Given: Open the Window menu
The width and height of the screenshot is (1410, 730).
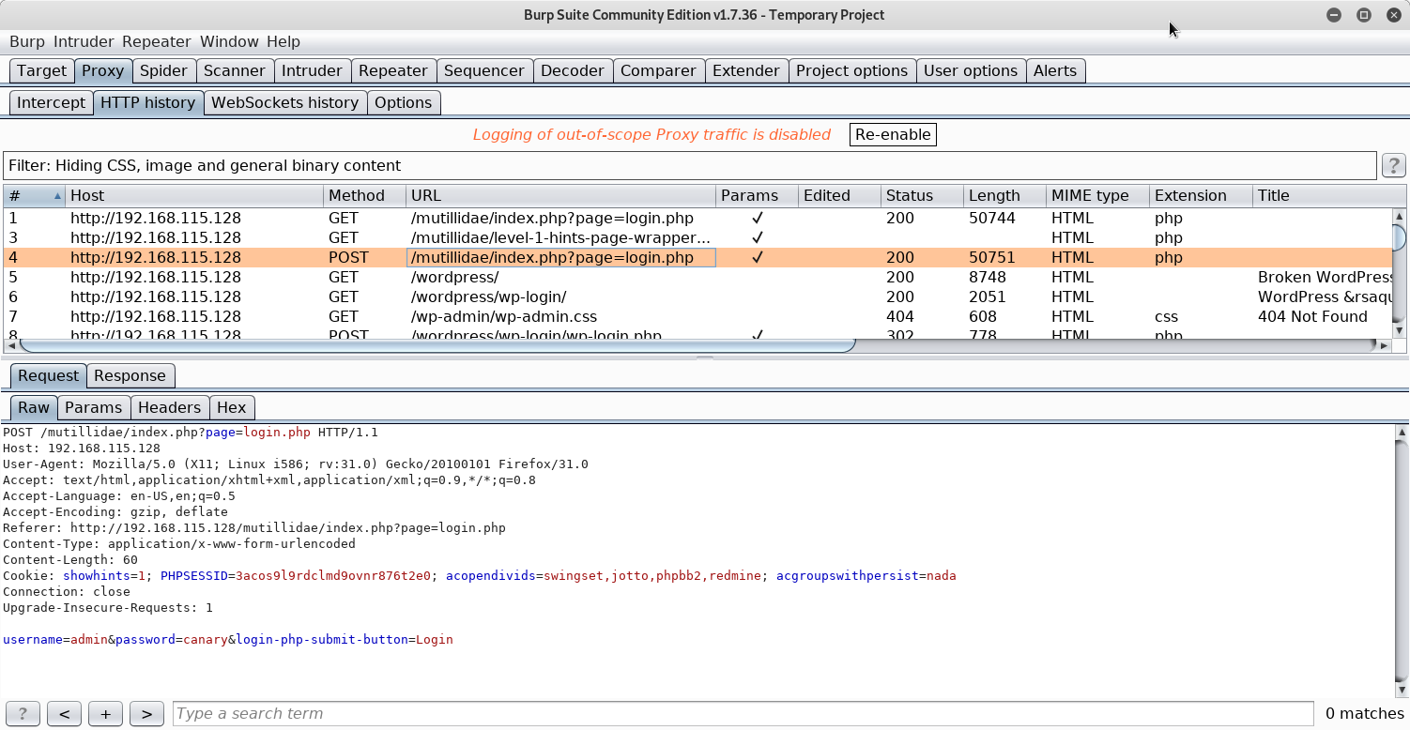Looking at the screenshot, I should pos(229,42).
